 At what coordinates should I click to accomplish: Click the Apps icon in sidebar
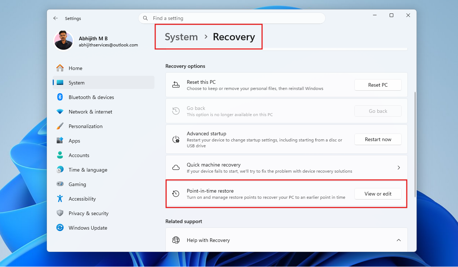click(x=60, y=141)
